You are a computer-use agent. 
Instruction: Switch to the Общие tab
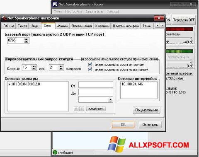(9, 26)
